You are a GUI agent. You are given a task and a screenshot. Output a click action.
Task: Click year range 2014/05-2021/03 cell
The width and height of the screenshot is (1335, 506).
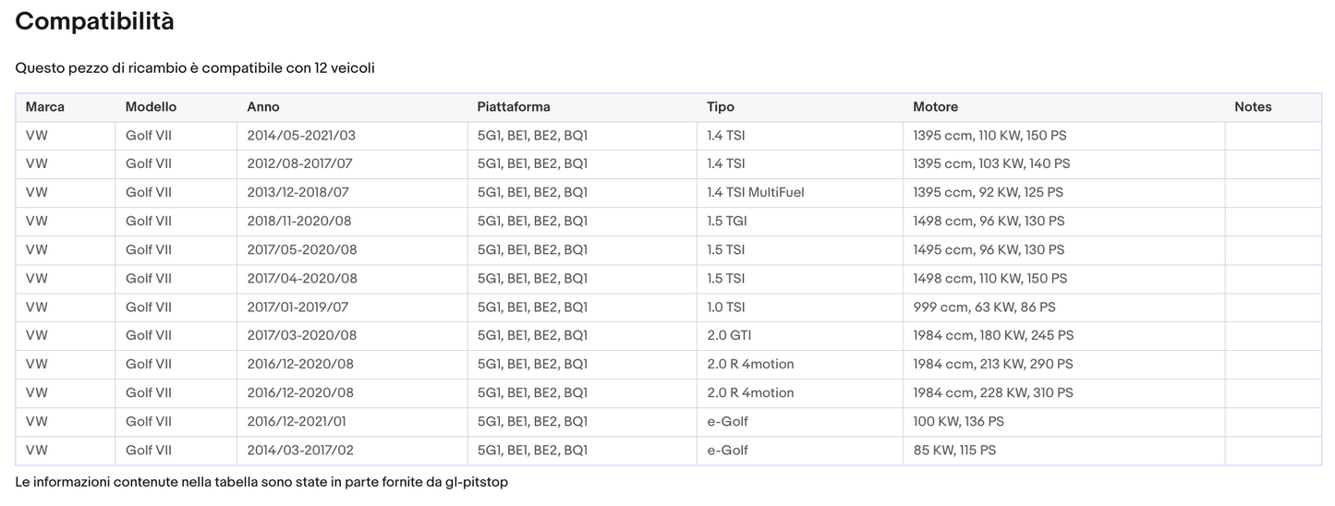tap(301, 136)
